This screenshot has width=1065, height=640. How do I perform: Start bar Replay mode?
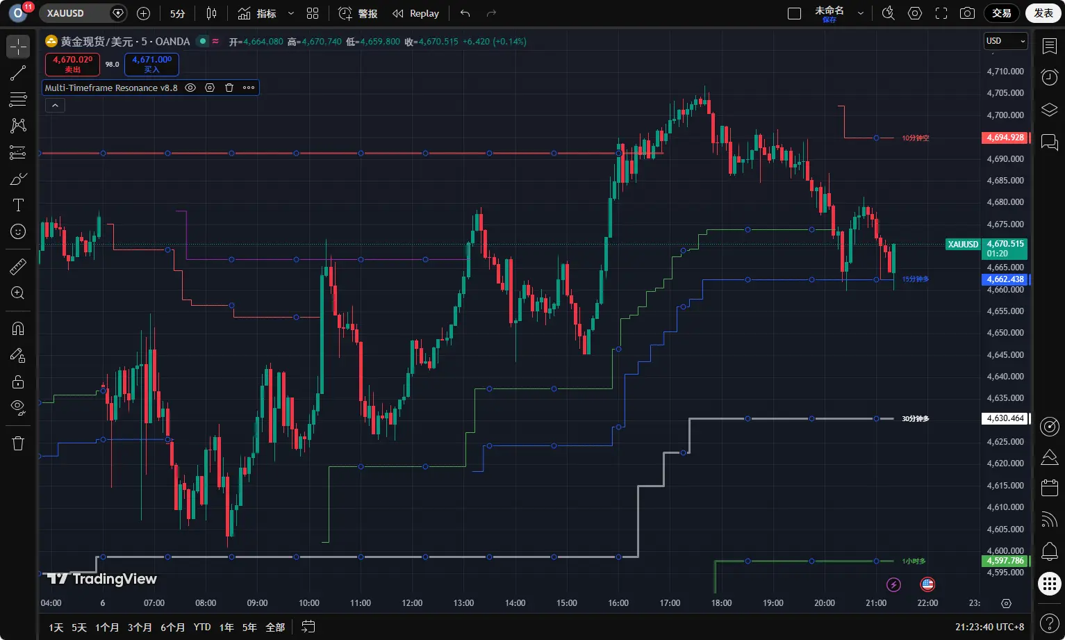click(x=415, y=13)
